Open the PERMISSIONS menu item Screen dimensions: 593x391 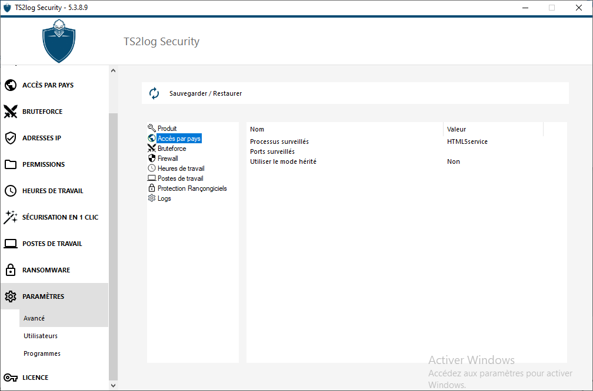44,164
